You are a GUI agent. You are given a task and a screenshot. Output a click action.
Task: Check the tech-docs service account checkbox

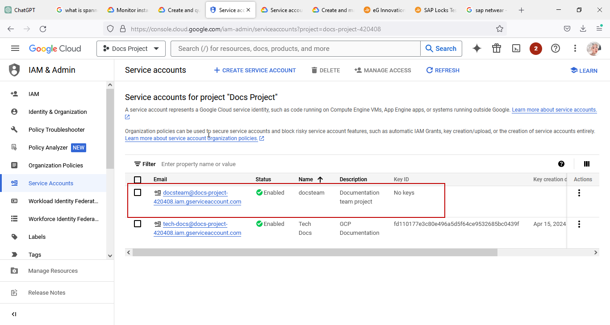click(138, 224)
